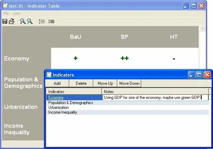Screen dimensions: 213x149
Task: Close the Indicators window
Action: (207, 74)
